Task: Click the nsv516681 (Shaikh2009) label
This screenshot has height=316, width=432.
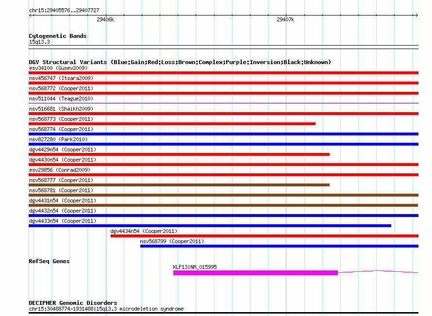Action: point(61,109)
